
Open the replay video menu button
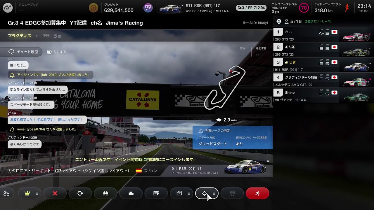[x=181, y=193]
